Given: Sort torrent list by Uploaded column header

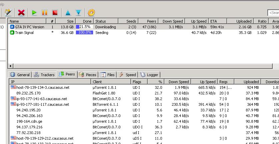Looking at the screenshot, I should 240,21.
